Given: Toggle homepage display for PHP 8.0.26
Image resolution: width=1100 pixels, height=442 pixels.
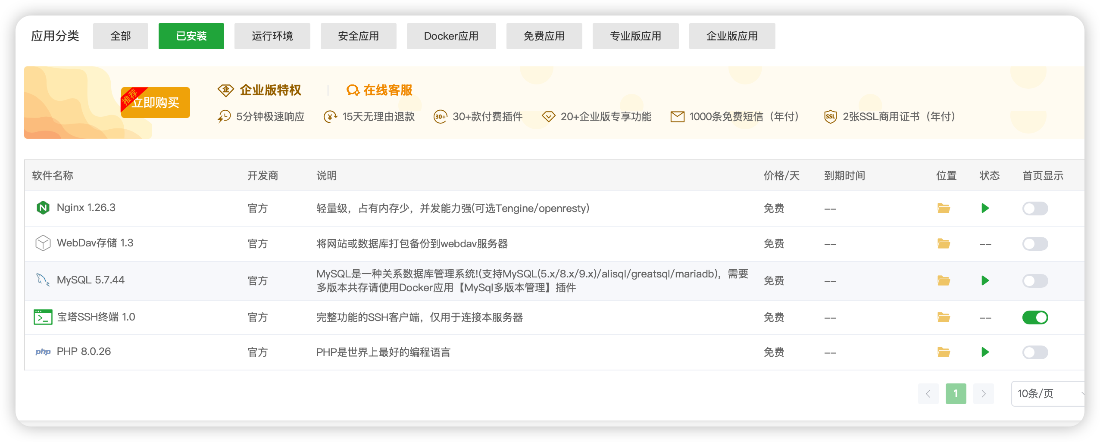Looking at the screenshot, I should [1035, 352].
